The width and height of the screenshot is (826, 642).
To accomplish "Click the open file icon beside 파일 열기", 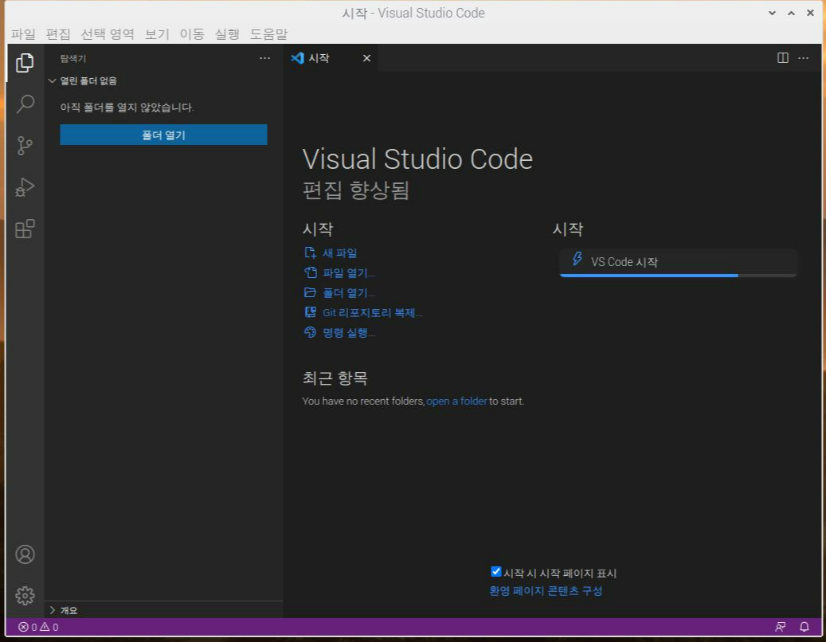I will [x=311, y=273].
